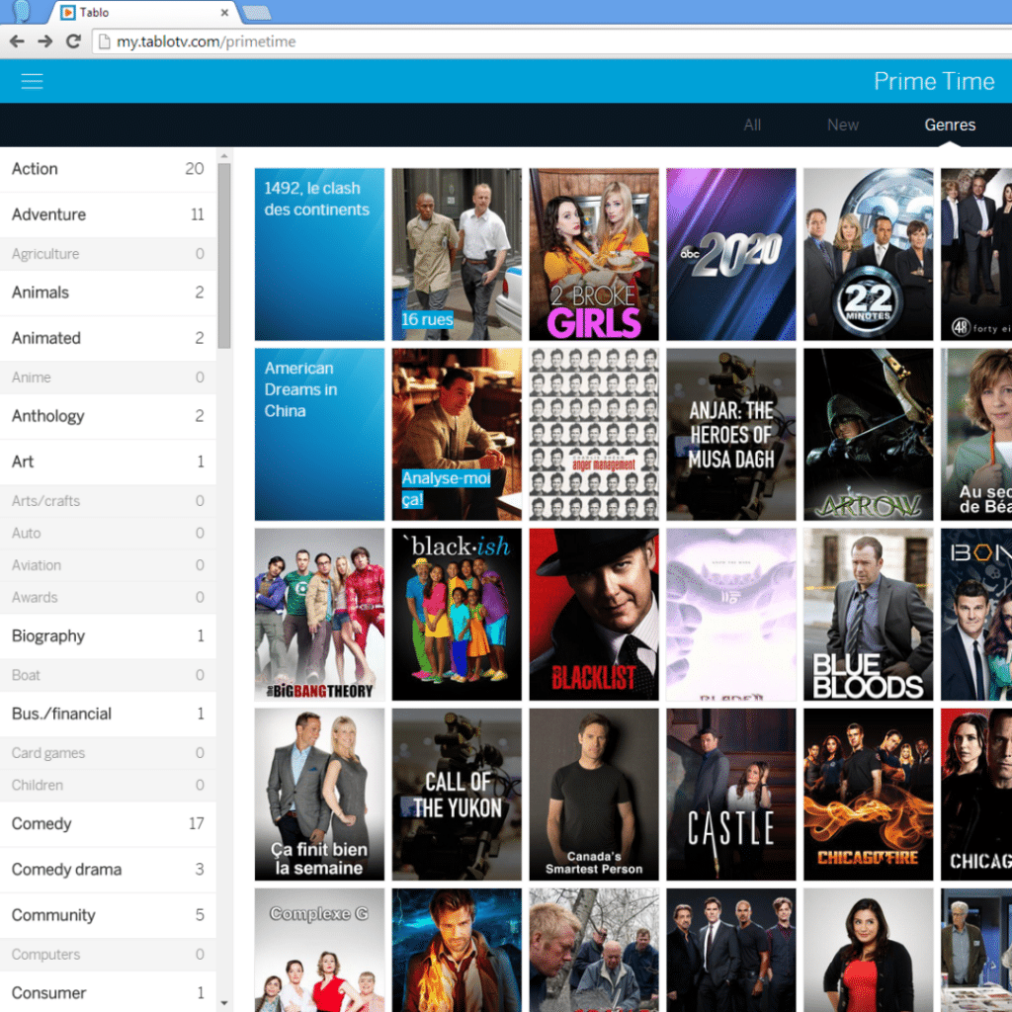Filter by Action genre
The width and height of the screenshot is (1012, 1012).
tap(108, 169)
